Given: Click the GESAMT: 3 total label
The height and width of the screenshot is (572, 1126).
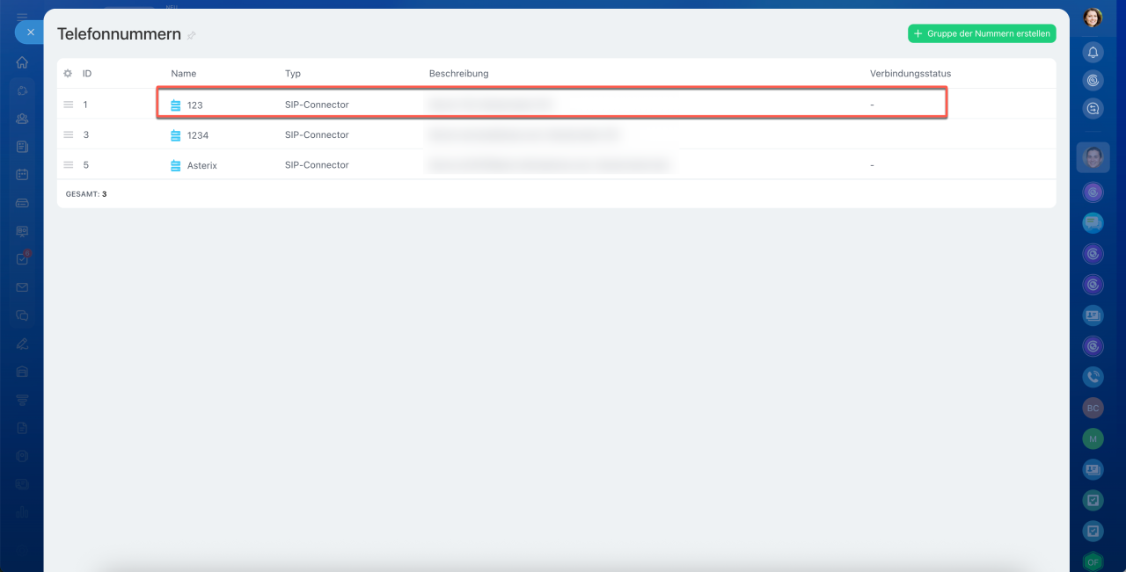Looking at the screenshot, I should pos(86,194).
